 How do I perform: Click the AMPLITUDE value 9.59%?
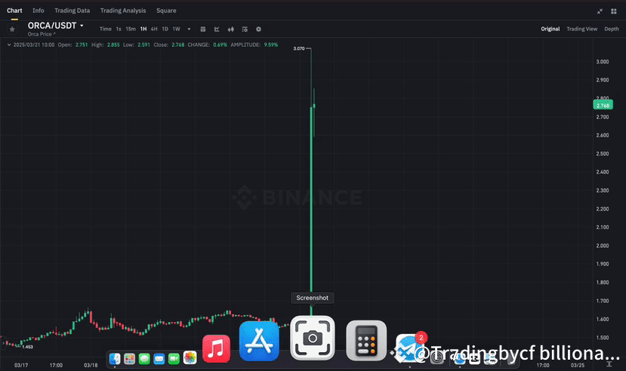click(x=270, y=45)
